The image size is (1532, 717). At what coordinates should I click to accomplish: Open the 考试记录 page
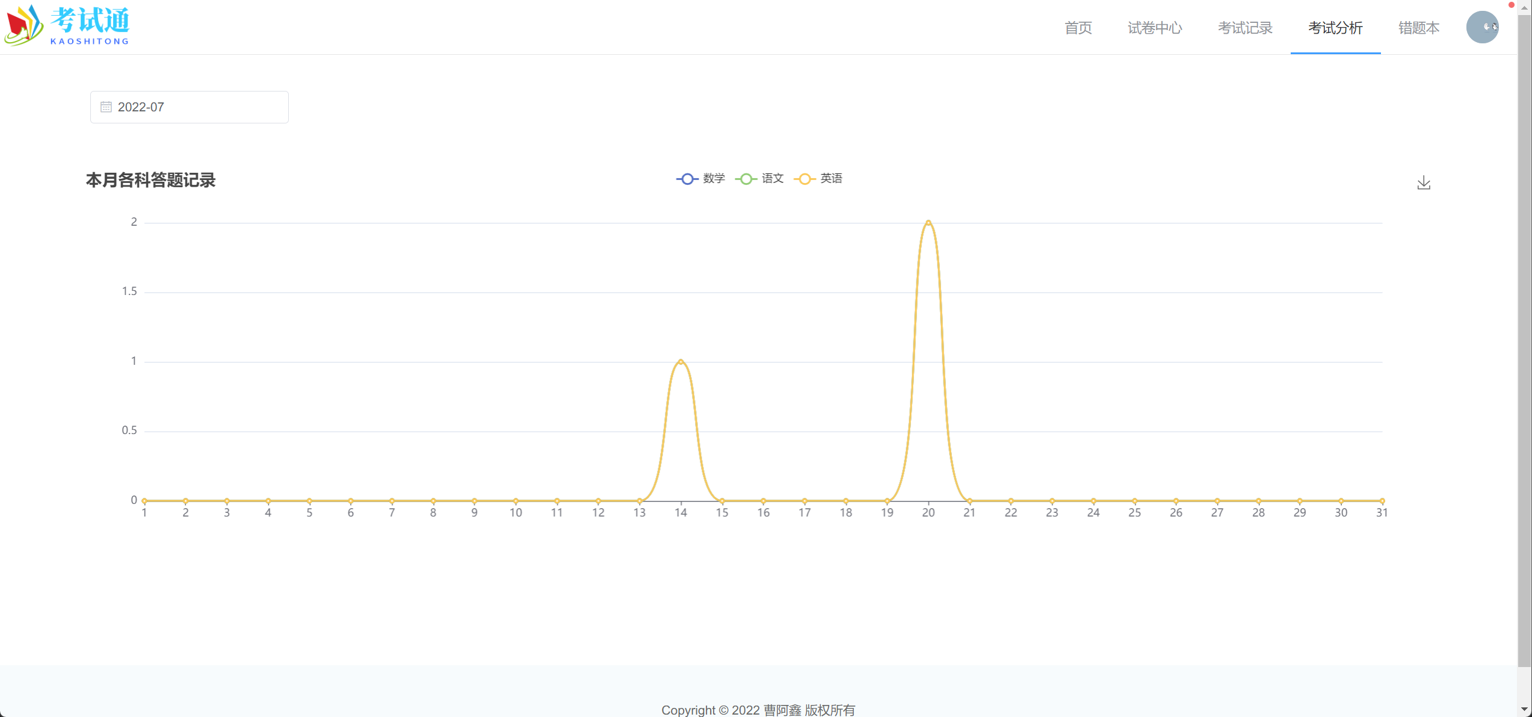pyautogui.click(x=1245, y=28)
